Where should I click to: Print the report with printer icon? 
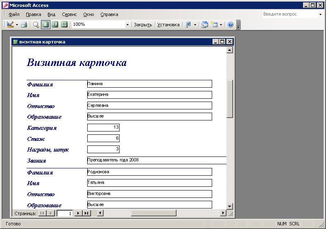pos(24,25)
